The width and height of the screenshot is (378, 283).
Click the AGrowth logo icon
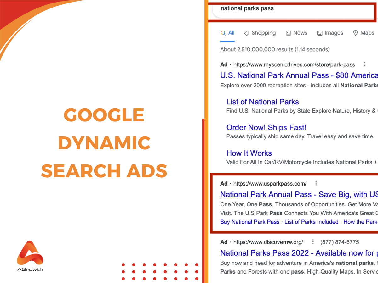point(30,253)
